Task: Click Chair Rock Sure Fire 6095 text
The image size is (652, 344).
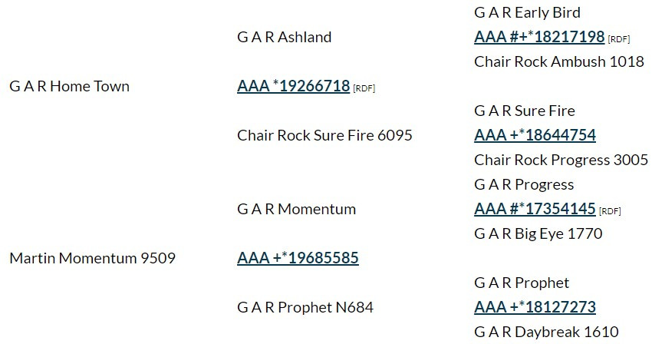Action: pyautogui.click(x=324, y=135)
